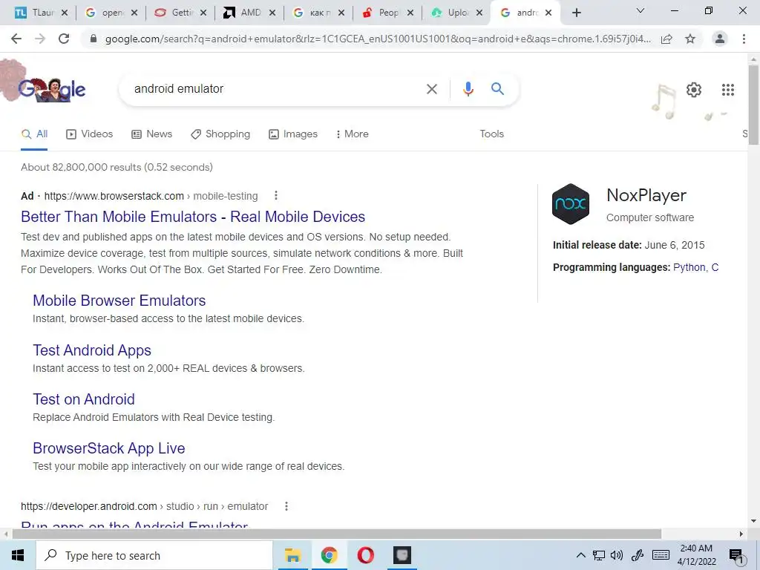Select the All results tab
Screen dimensions: 760x570
34,134
